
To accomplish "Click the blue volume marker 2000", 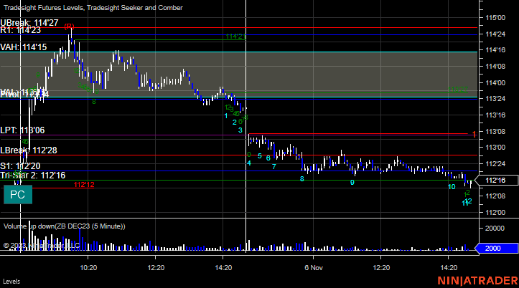I will click(x=497, y=249).
